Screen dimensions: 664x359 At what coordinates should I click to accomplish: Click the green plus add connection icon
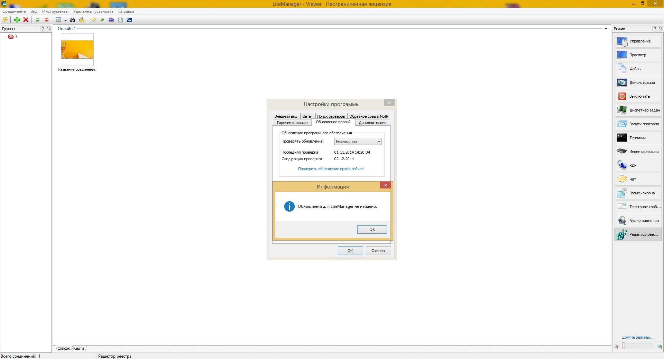(17, 20)
